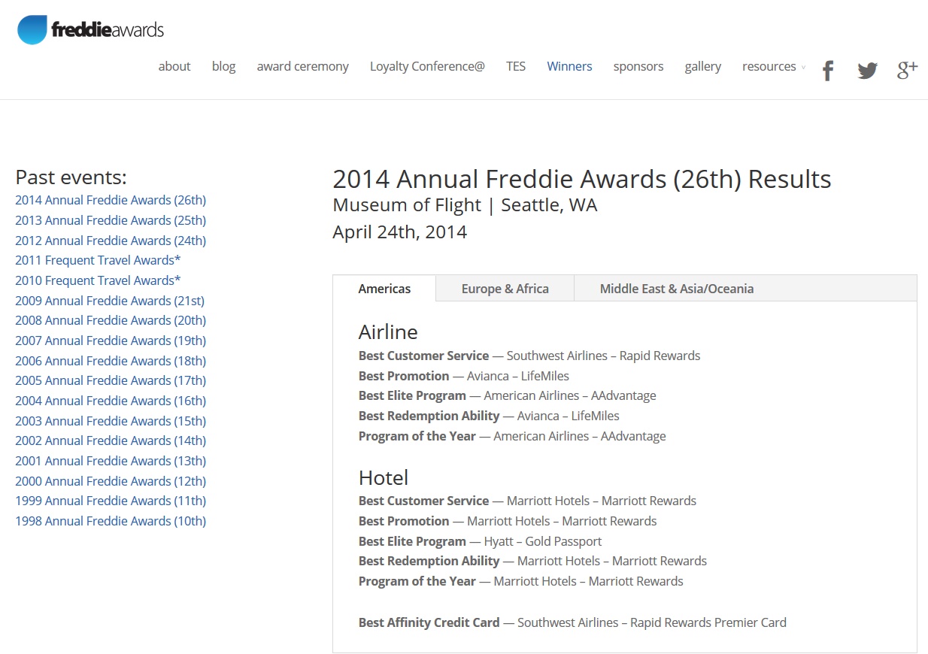Click the Winners navigation item
This screenshot has height=654, width=928.
569,66
